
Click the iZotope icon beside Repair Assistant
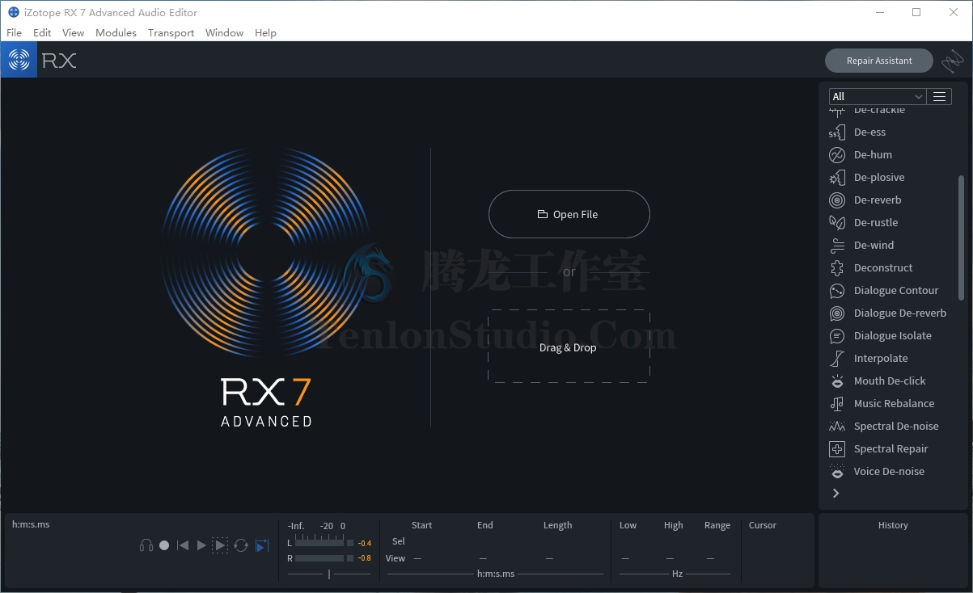(x=953, y=61)
